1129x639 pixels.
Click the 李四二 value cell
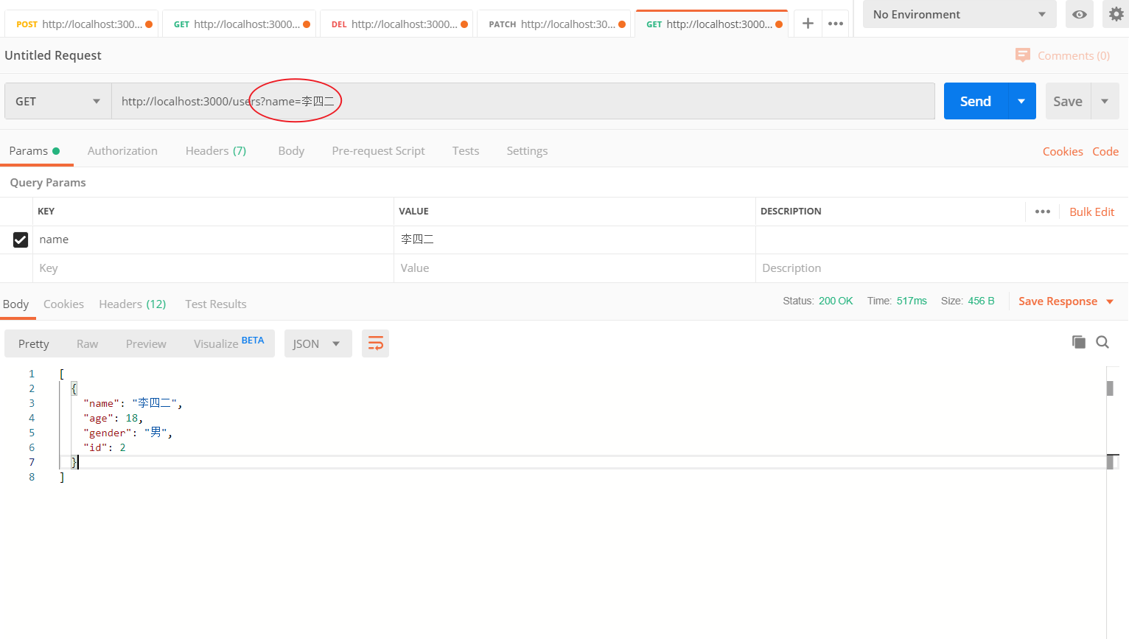[575, 240]
